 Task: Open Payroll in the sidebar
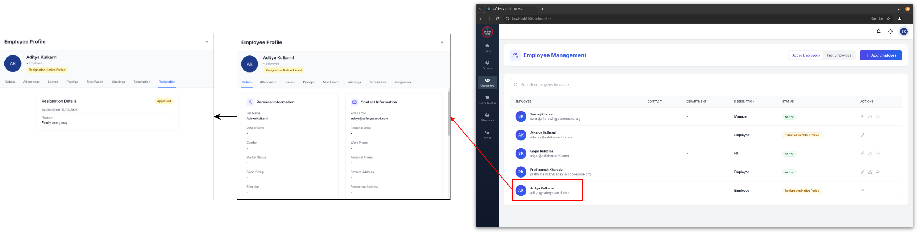487,134
